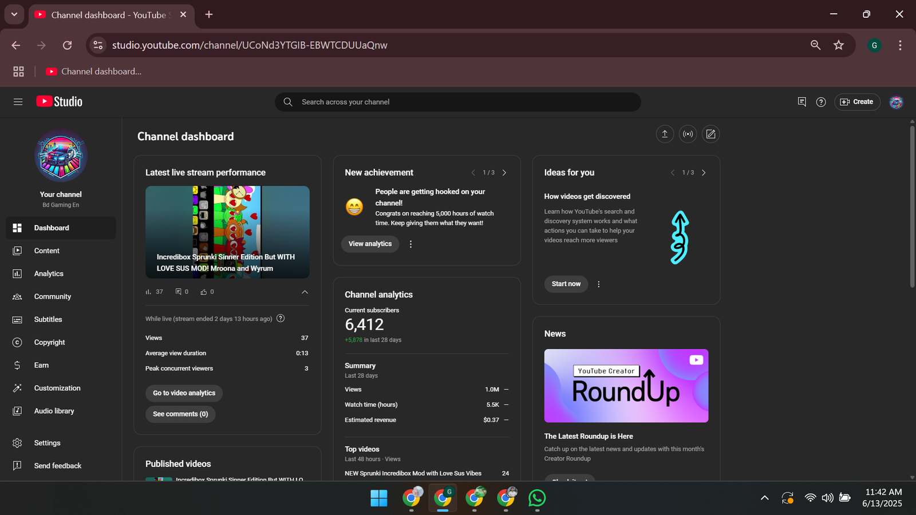The height and width of the screenshot is (515, 916).
Task: Click the volume speaker icon in tray
Action: coord(827,498)
